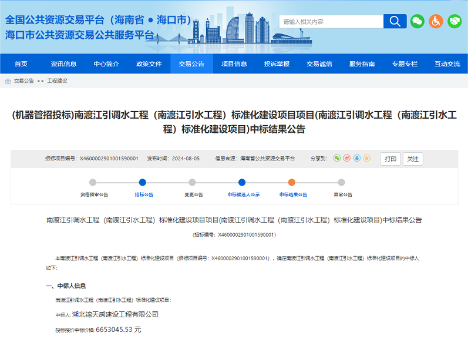Share to WeChat via green share icon
The height and width of the screenshot is (339, 468).
(x=337, y=159)
